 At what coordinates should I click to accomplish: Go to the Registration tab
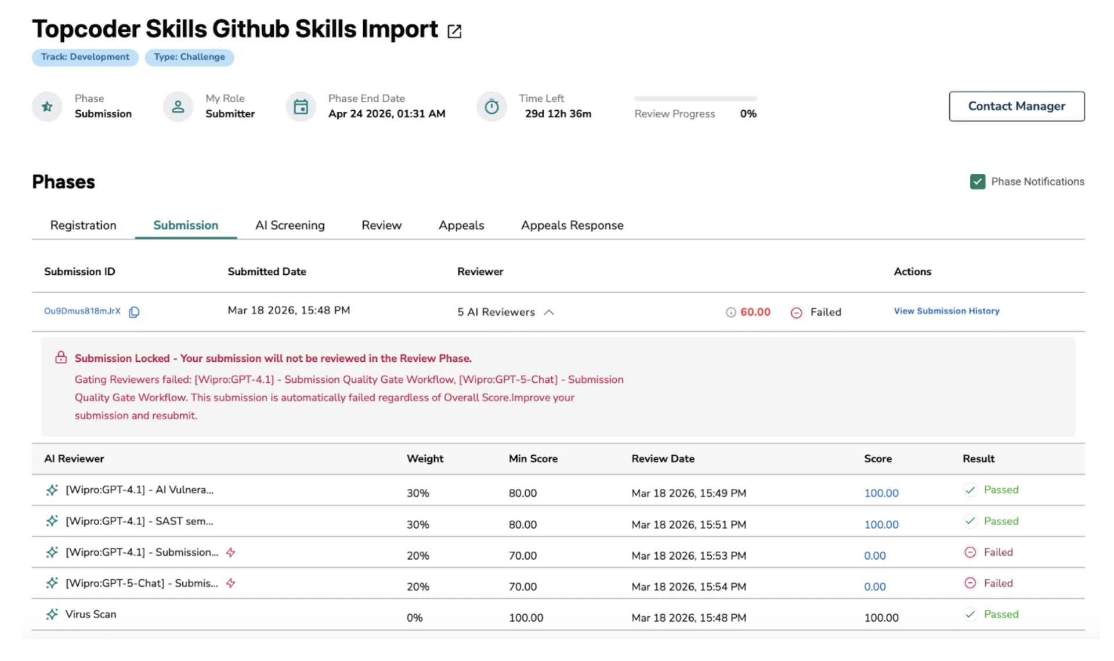[x=83, y=225]
